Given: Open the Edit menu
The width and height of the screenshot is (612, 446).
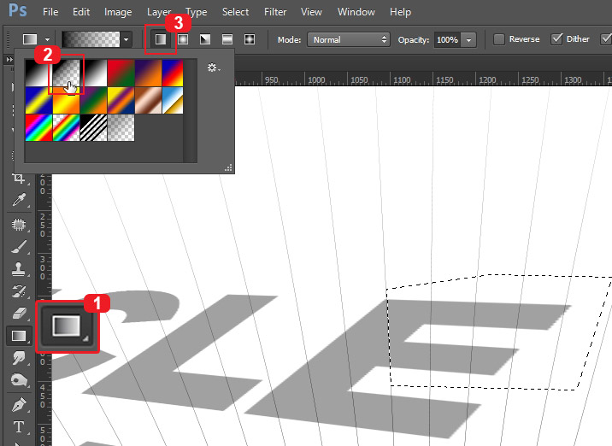Looking at the screenshot, I should coord(81,12).
